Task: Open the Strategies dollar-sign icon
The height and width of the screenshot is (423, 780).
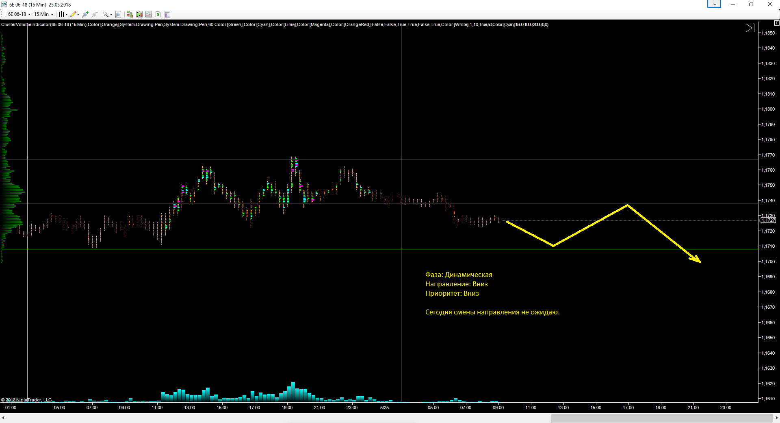Action: (x=158, y=14)
